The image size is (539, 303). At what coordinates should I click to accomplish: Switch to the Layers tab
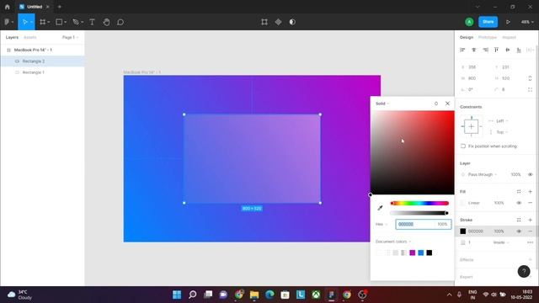pos(12,37)
